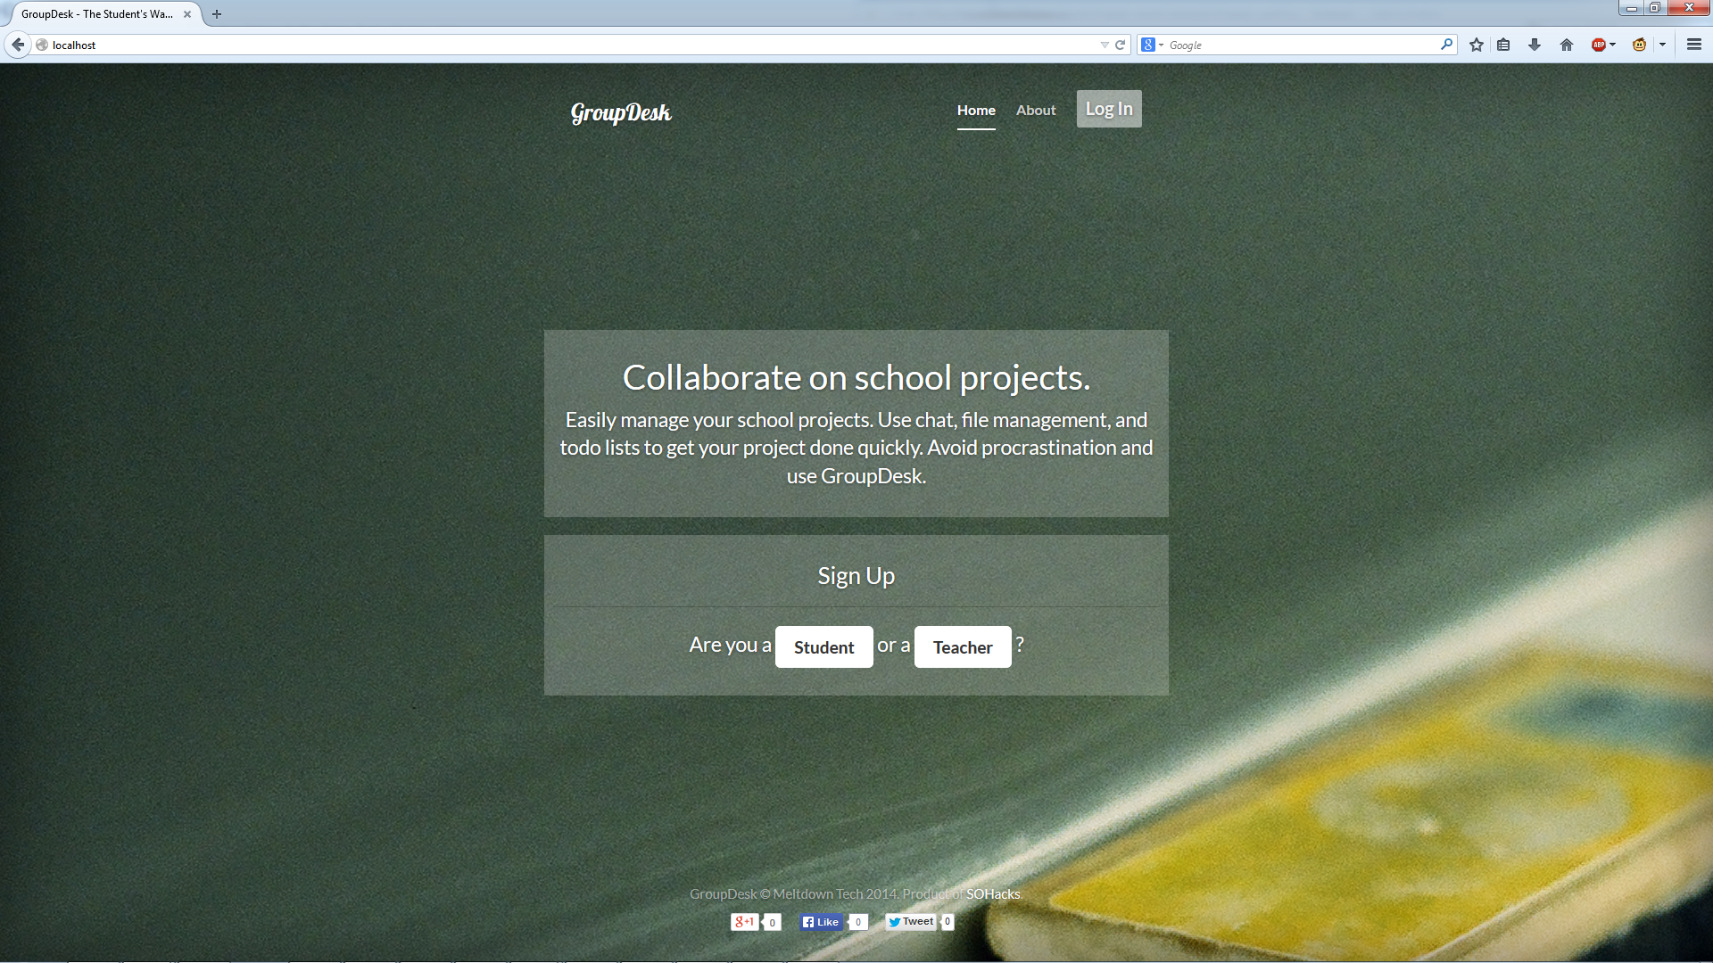
Task: Follow the SOHacks footer link
Action: [993, 893]
